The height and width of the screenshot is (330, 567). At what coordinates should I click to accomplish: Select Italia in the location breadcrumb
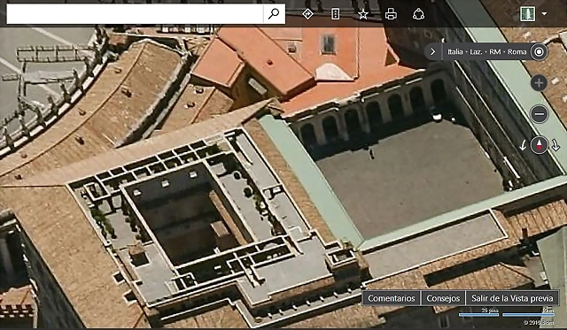point(455,51)
